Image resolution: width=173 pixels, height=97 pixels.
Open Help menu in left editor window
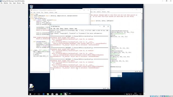(56, 13)
